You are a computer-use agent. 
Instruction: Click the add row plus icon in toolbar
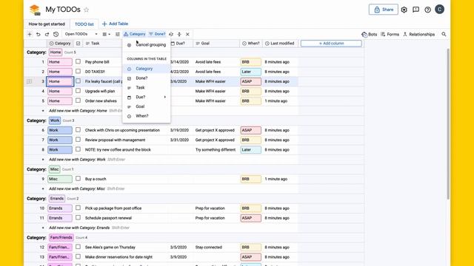pos(30,35)
